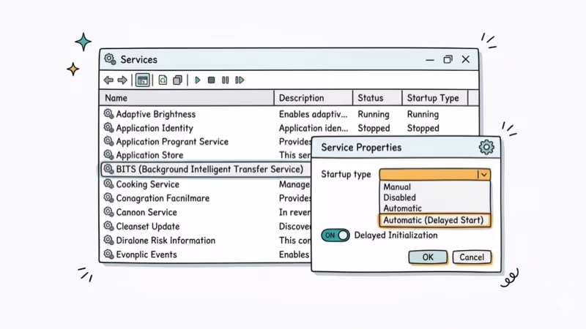
Task: Select the Application Store row
Action: tap(206, 155)
